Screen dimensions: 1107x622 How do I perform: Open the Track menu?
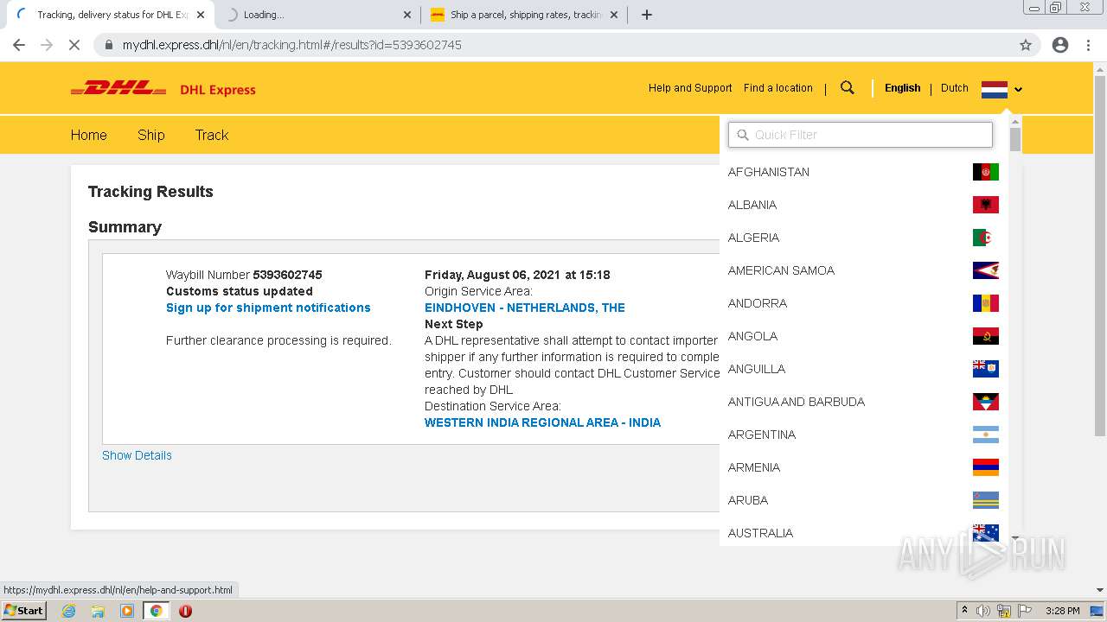212,135
